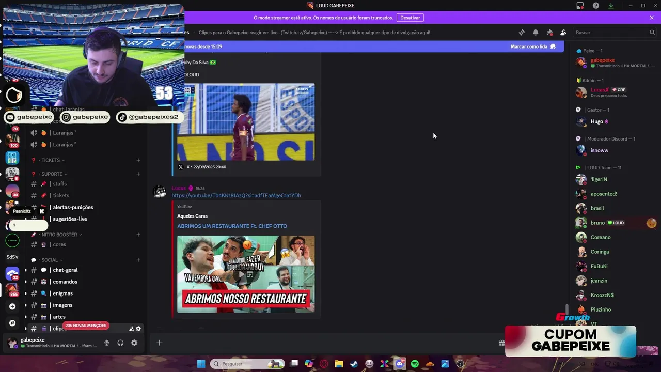This screenshot has width=661, height=372.
Task: Open Aqueles Caras channel link
Action: (x=192, y=216)
